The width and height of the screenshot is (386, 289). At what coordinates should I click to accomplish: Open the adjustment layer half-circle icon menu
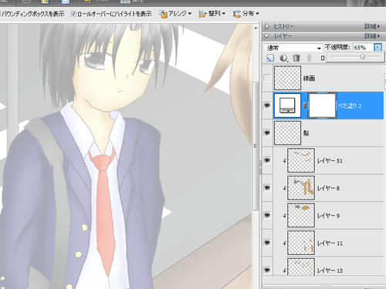(x=283, y=58)
